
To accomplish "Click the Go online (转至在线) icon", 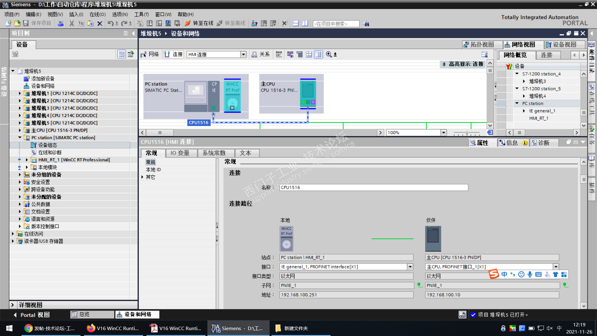I will 187,23.
